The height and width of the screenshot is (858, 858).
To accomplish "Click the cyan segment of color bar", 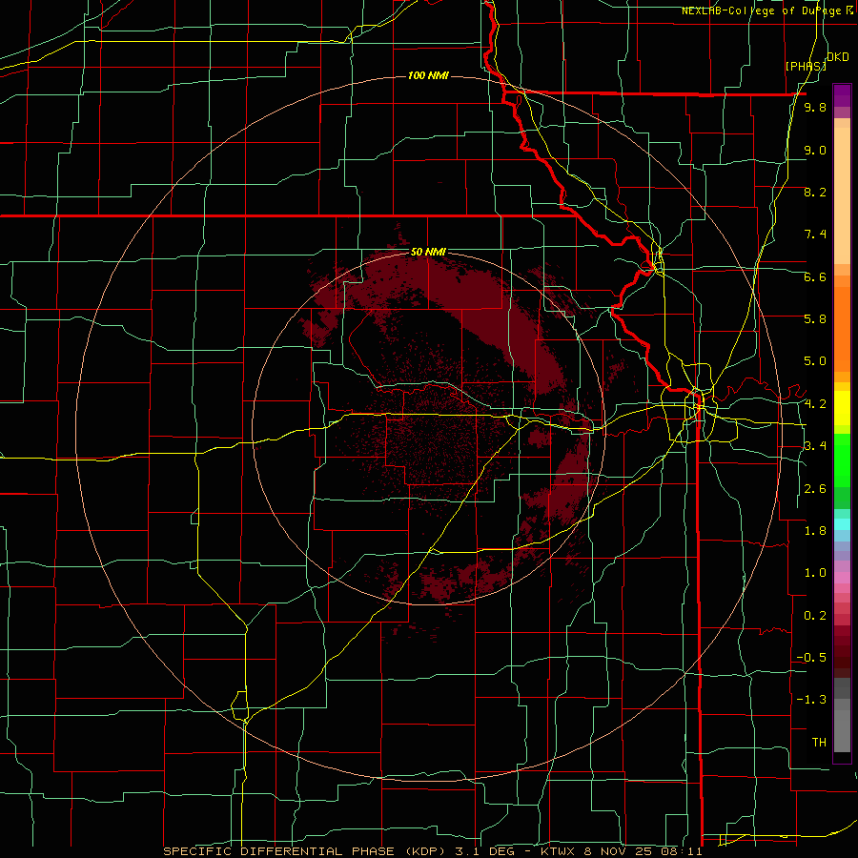I will (842, 524).
